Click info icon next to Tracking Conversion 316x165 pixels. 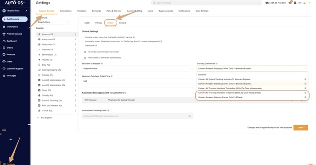coord(217,64)
